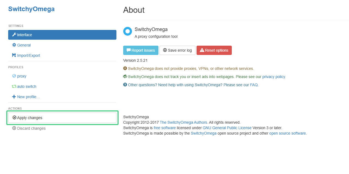Click the Import/Export floppy disk icon
This screenshot has height=174, width=349.
14,55
